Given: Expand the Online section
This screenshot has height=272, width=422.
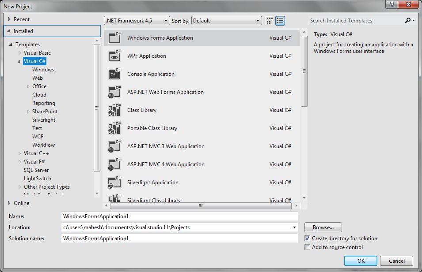Looking at the screenshot, I should point(9,203).
